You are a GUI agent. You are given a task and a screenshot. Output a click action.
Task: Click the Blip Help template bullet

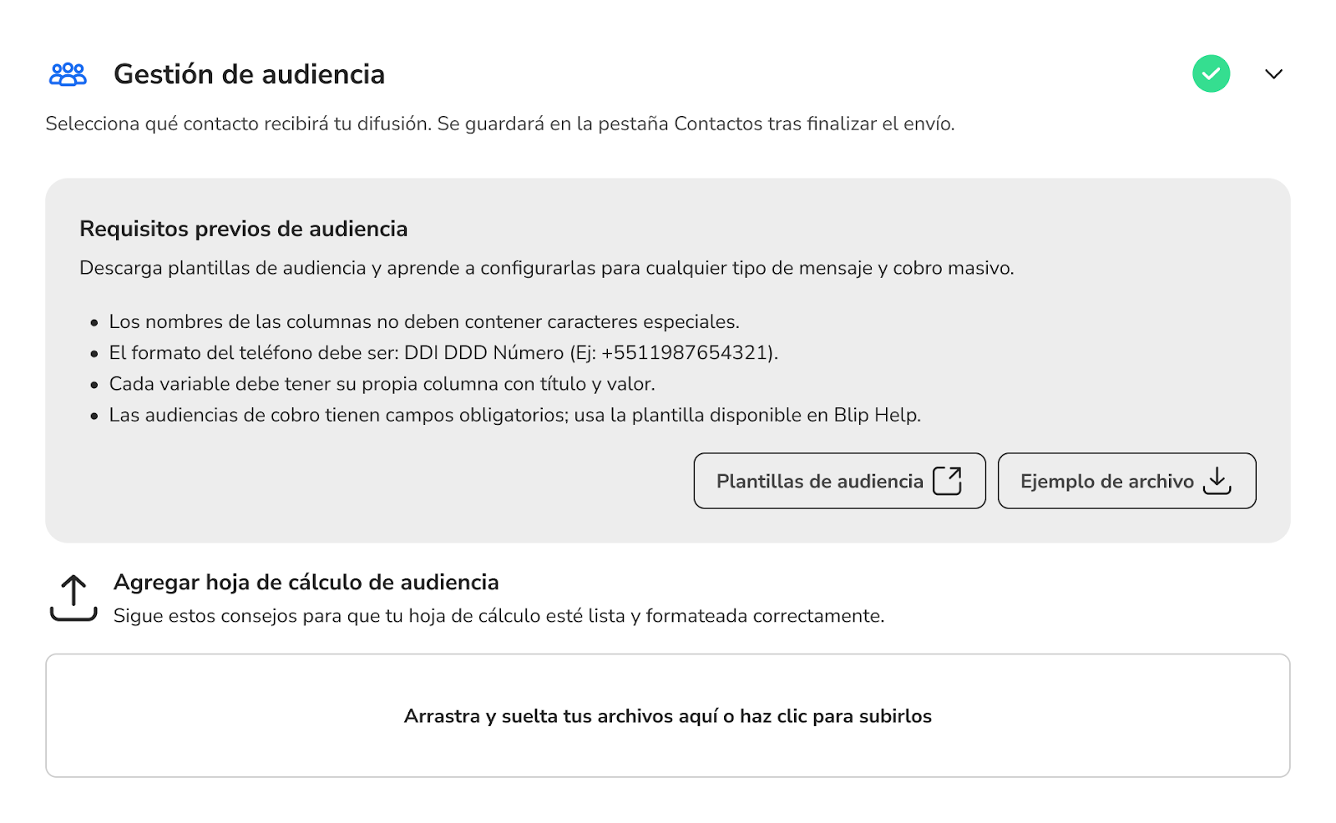pos(514,416)
